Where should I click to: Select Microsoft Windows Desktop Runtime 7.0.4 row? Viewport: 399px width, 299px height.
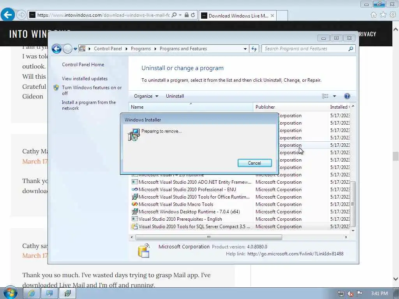[240, 211]
